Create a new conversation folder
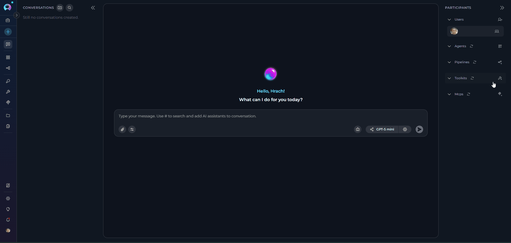The height and width of the screenshot is (243, 511). point(60,8)
